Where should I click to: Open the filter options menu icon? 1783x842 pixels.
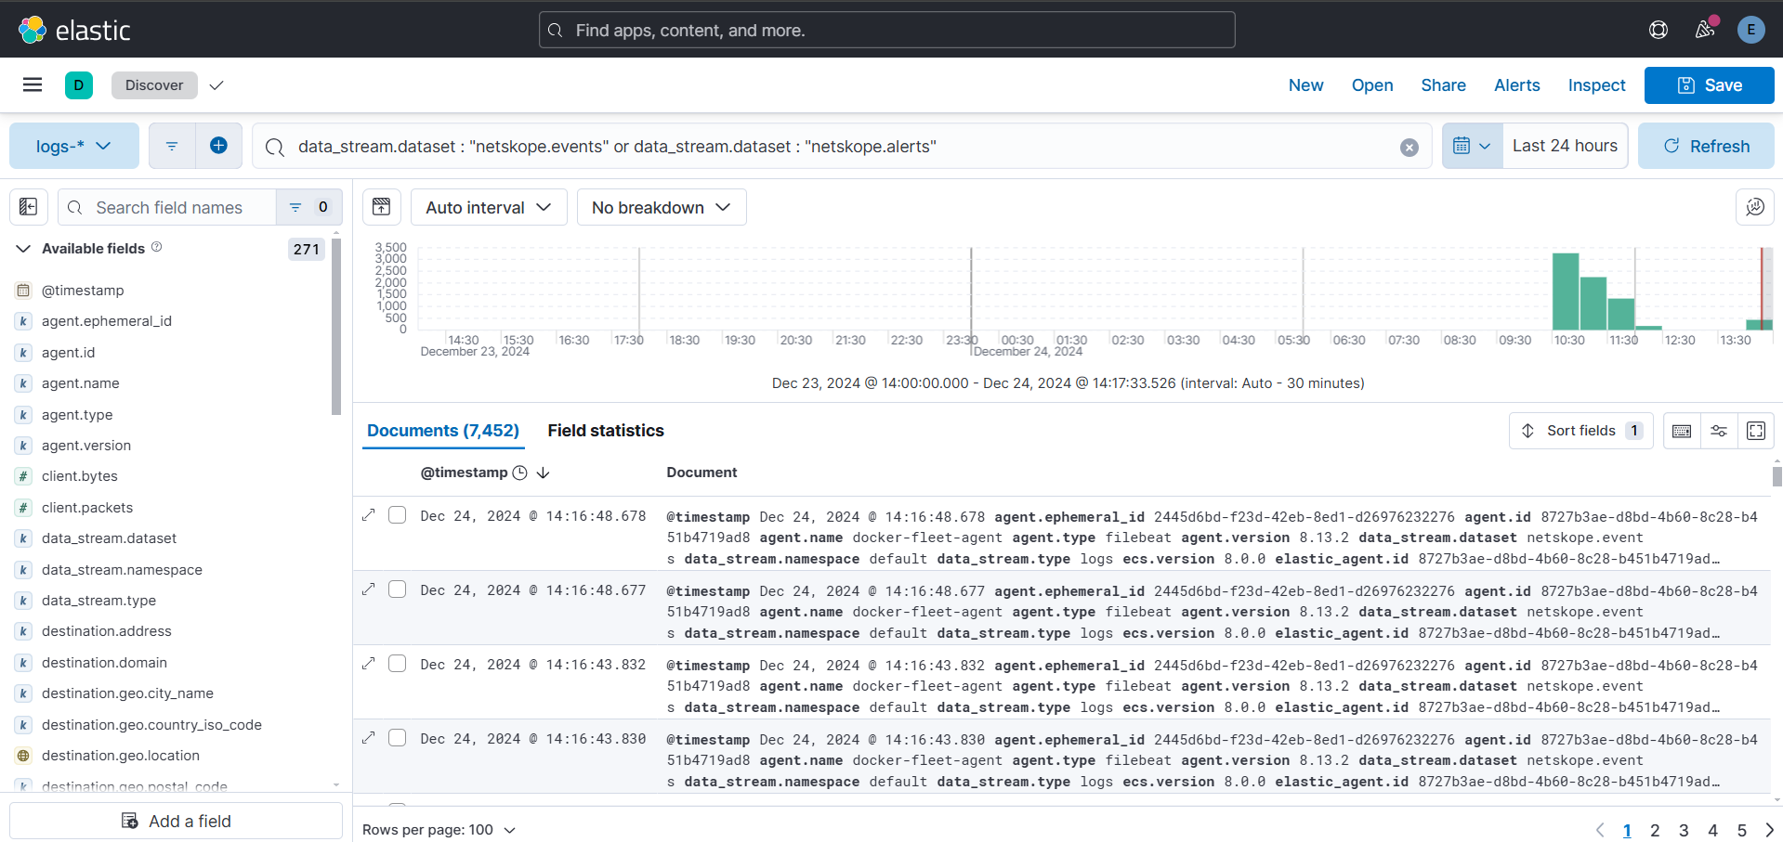(x=172, y=146)
